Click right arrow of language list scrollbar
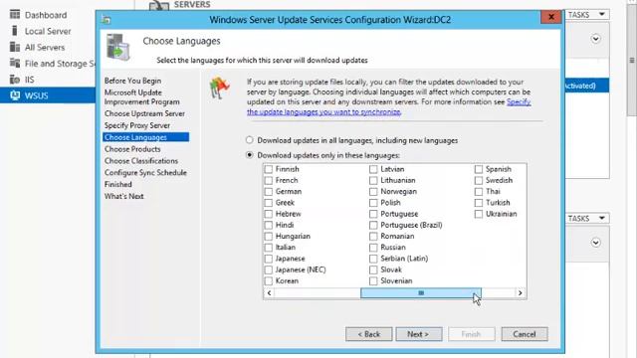Image resolution: width=637 pixels, height=358 pixels. pos(520,293)
